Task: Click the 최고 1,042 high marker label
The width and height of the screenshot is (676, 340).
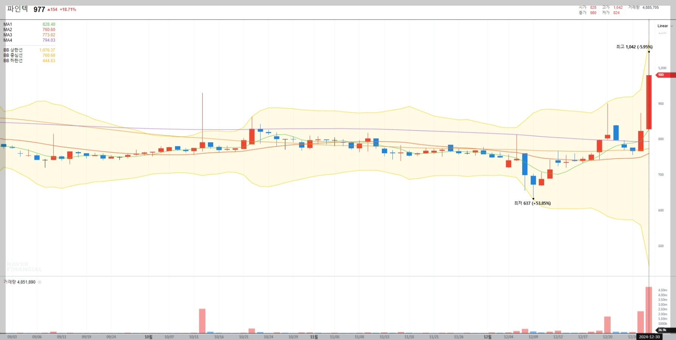Action: click(x=634, y=47)
